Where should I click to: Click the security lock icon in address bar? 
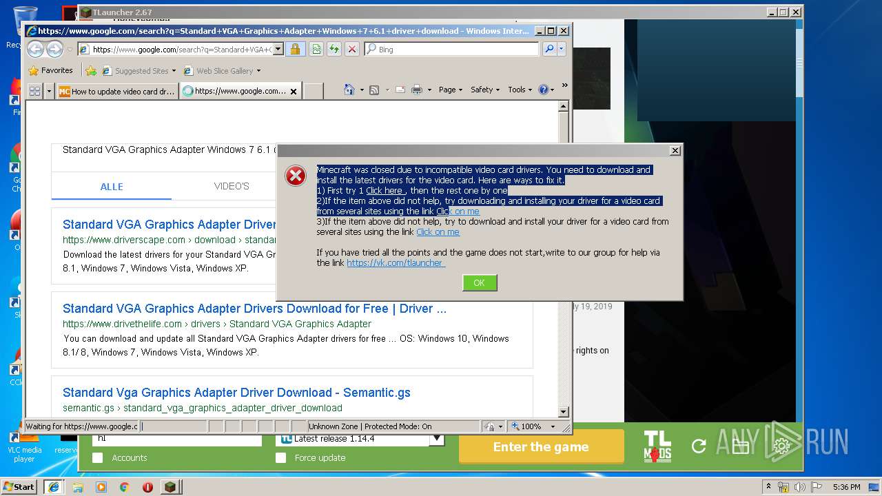pyautogui.click(x=295, y=49)
